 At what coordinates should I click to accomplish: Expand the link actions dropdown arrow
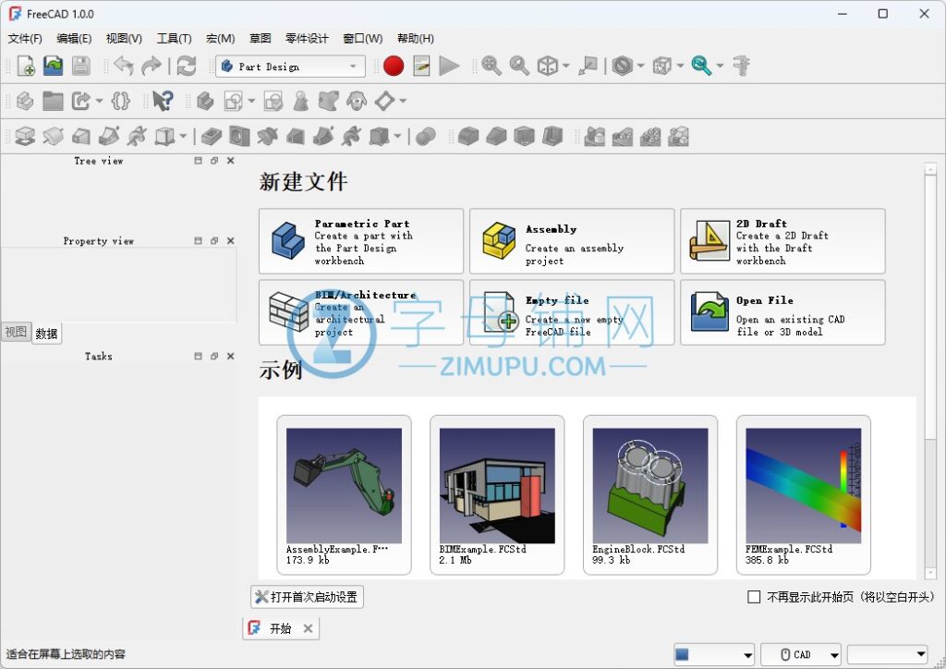(99, 101)
